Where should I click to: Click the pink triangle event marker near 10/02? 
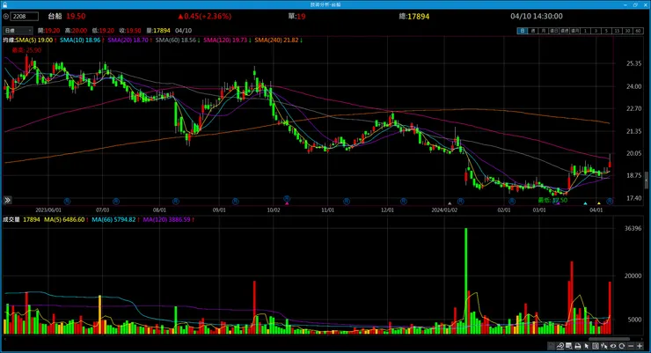287,203
